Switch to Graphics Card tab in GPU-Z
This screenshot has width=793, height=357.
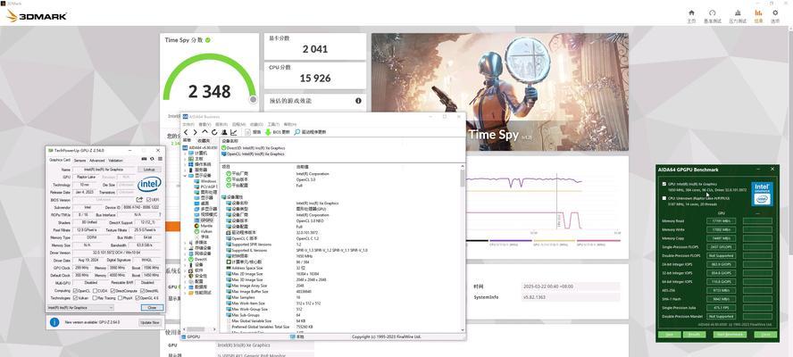click(60, 160)
